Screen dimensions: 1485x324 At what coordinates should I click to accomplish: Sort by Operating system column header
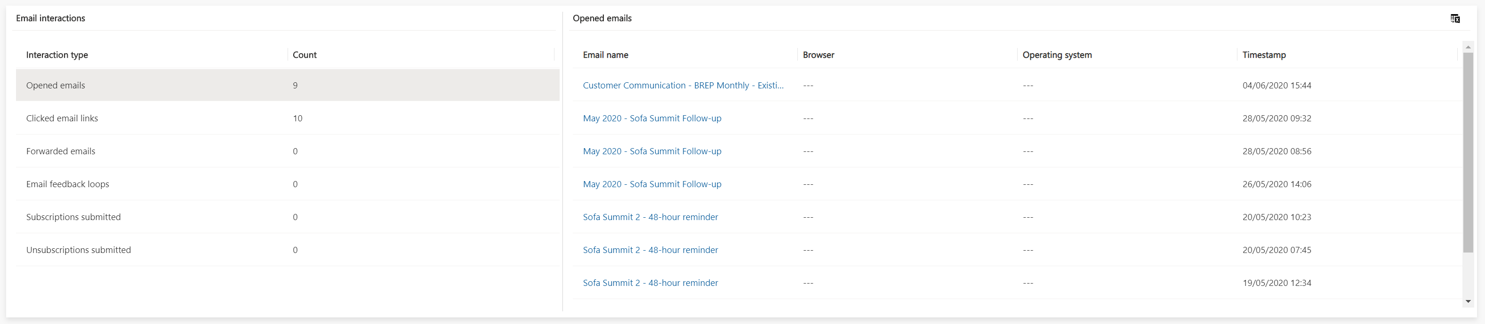(x=1057, y=55)
